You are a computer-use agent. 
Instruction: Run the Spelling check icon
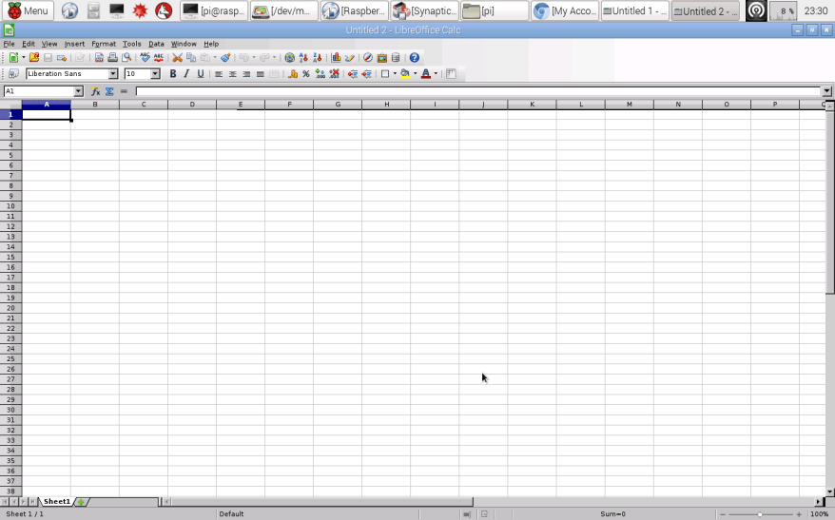coord(145,57)
